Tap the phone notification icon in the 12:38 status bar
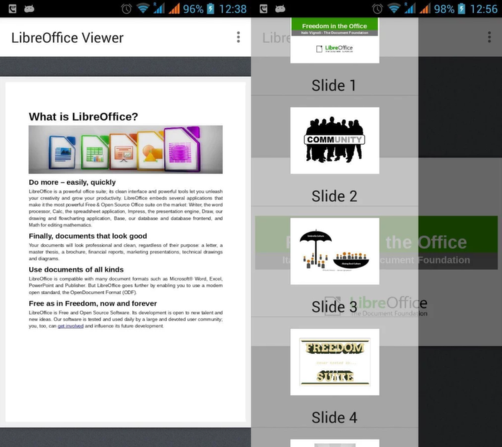502x447 pixels. tap(12, 9)
